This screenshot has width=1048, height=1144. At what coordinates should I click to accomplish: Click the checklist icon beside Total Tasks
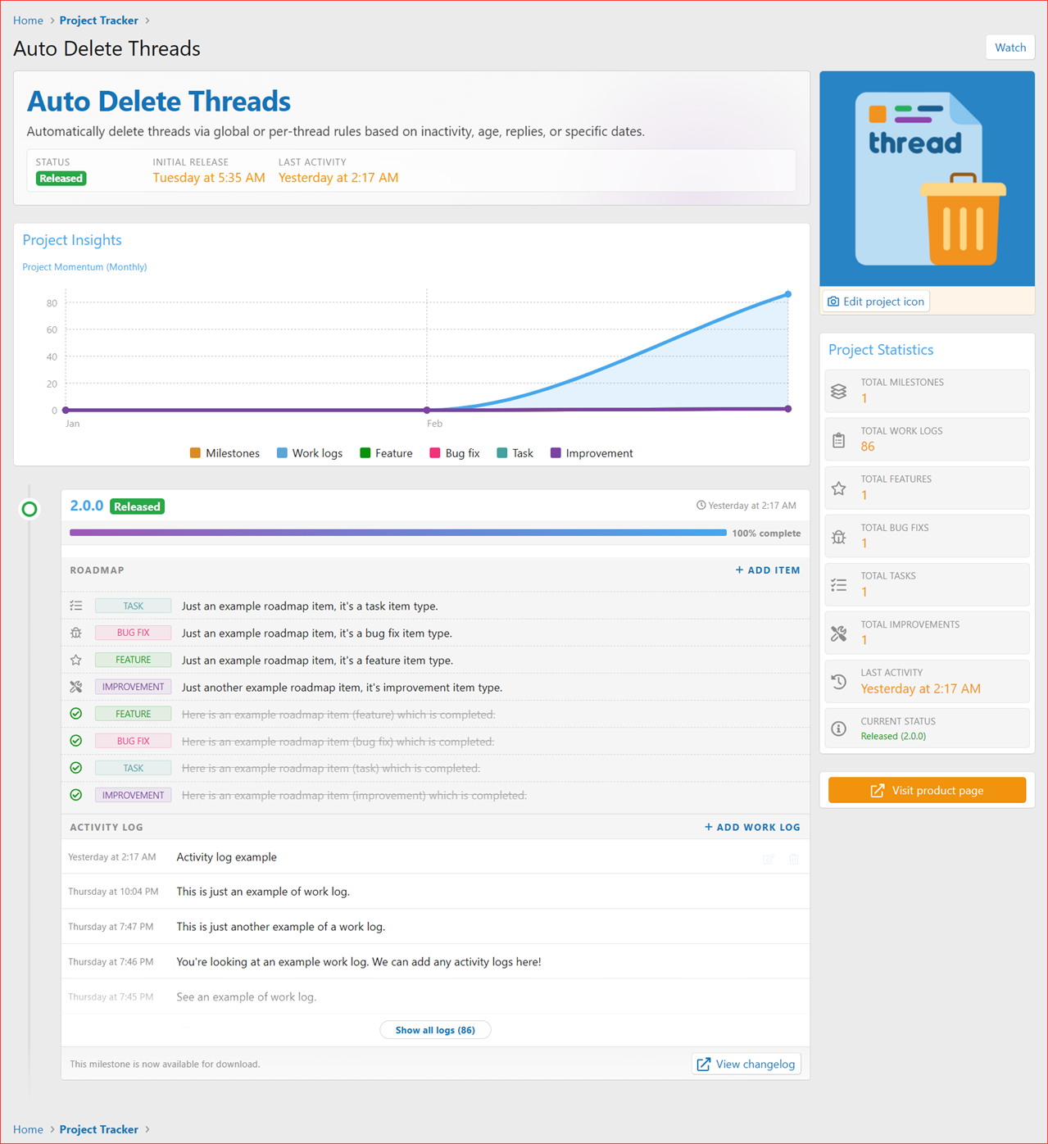coord(838,584)
